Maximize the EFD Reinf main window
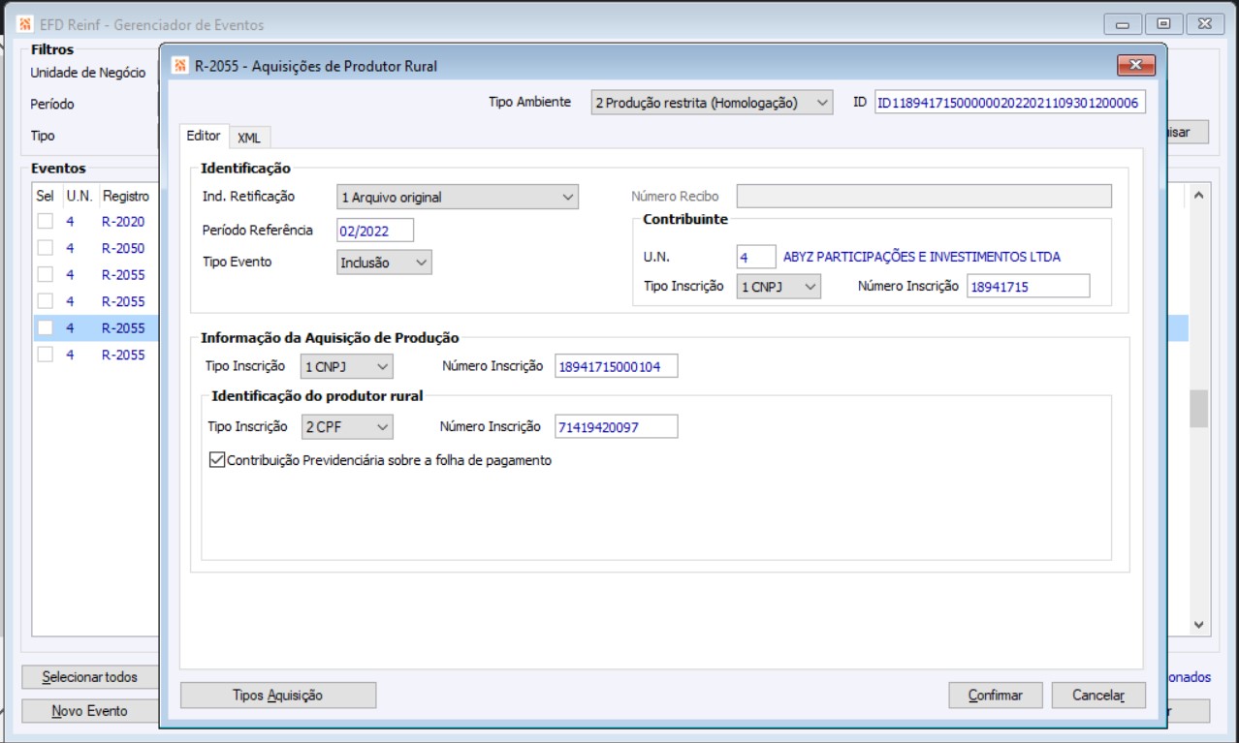Screen dimensions: 1239x743 click(x=1163, y=24)
